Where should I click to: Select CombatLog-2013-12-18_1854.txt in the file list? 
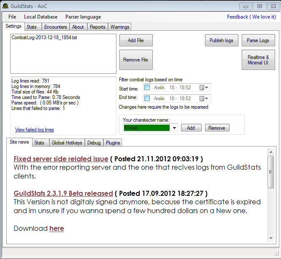[x=44, y=37]
